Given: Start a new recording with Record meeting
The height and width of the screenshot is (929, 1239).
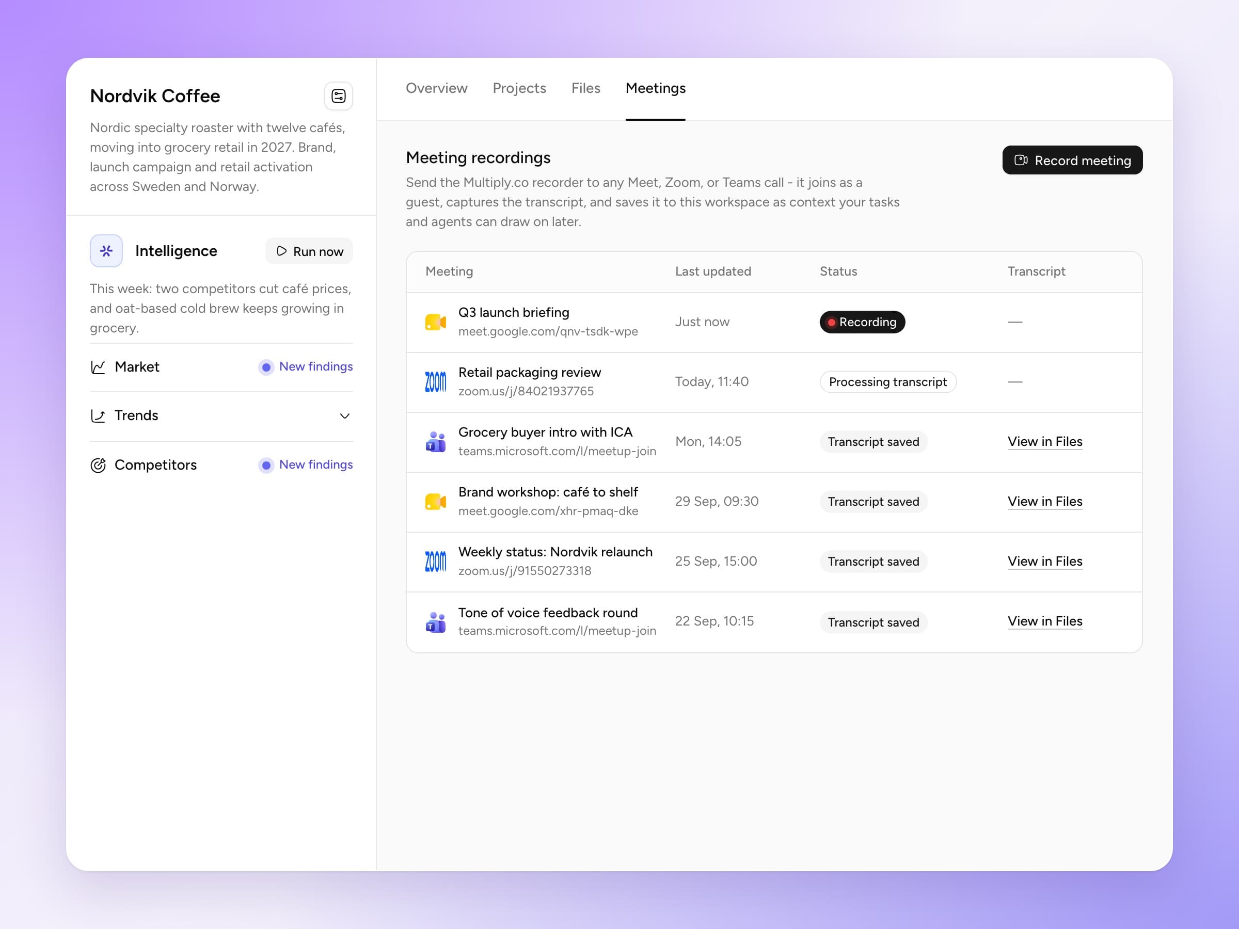Looking at the screenshot, I should coord(1072,160).
